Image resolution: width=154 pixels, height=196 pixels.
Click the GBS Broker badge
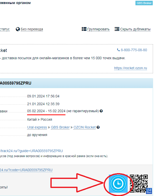pos(144,3)
